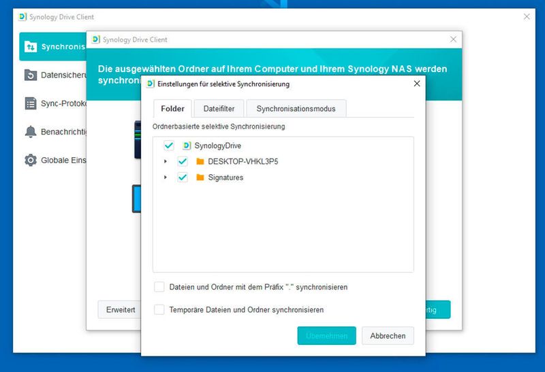This screenshot has width=545, height=372.
Task: Open the Synchronisierung sidebar icon in main window
Action: coord(31,46)
